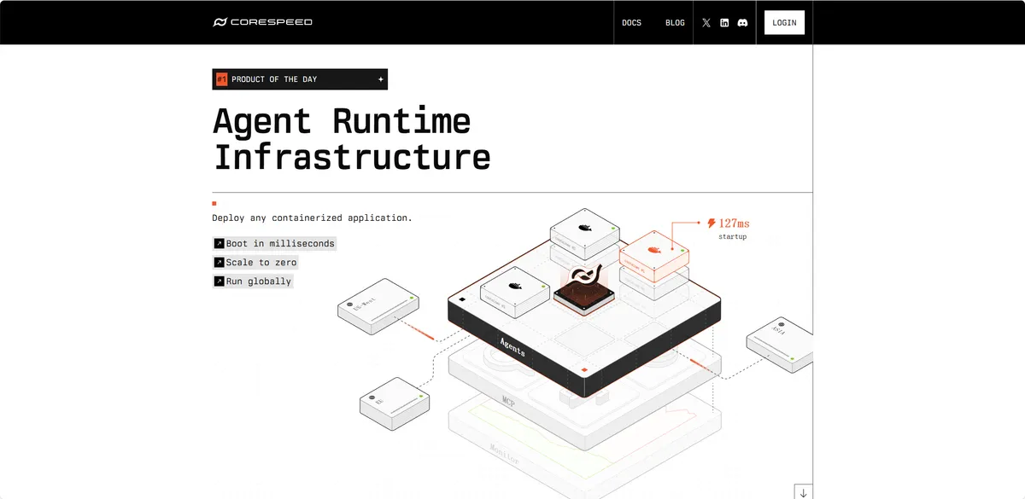Click the arrow icon beside Scale to zero

pyautogui.click(x=219, y=263)
